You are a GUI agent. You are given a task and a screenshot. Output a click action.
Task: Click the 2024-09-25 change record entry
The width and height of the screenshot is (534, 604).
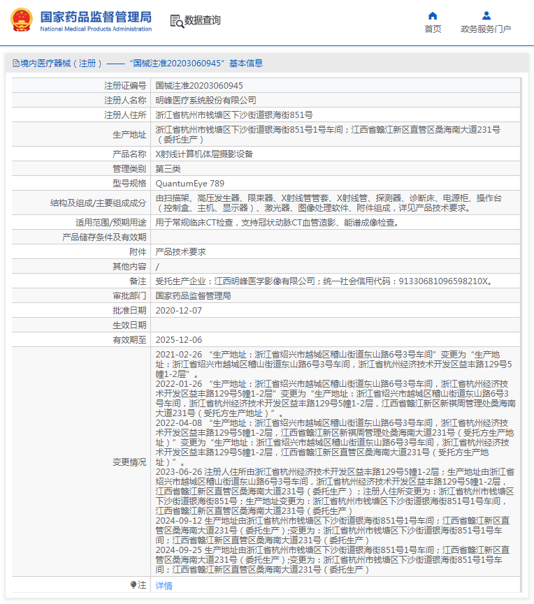point(333,560)
